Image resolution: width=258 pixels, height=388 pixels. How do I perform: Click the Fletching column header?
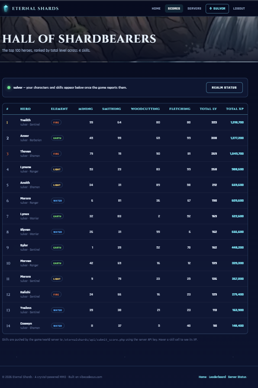(180, 109)
